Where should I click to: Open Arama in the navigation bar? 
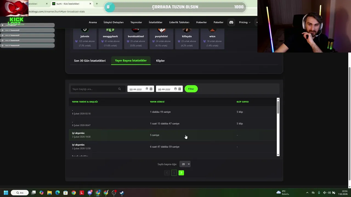pyautogui.click(x=93, y=22)
